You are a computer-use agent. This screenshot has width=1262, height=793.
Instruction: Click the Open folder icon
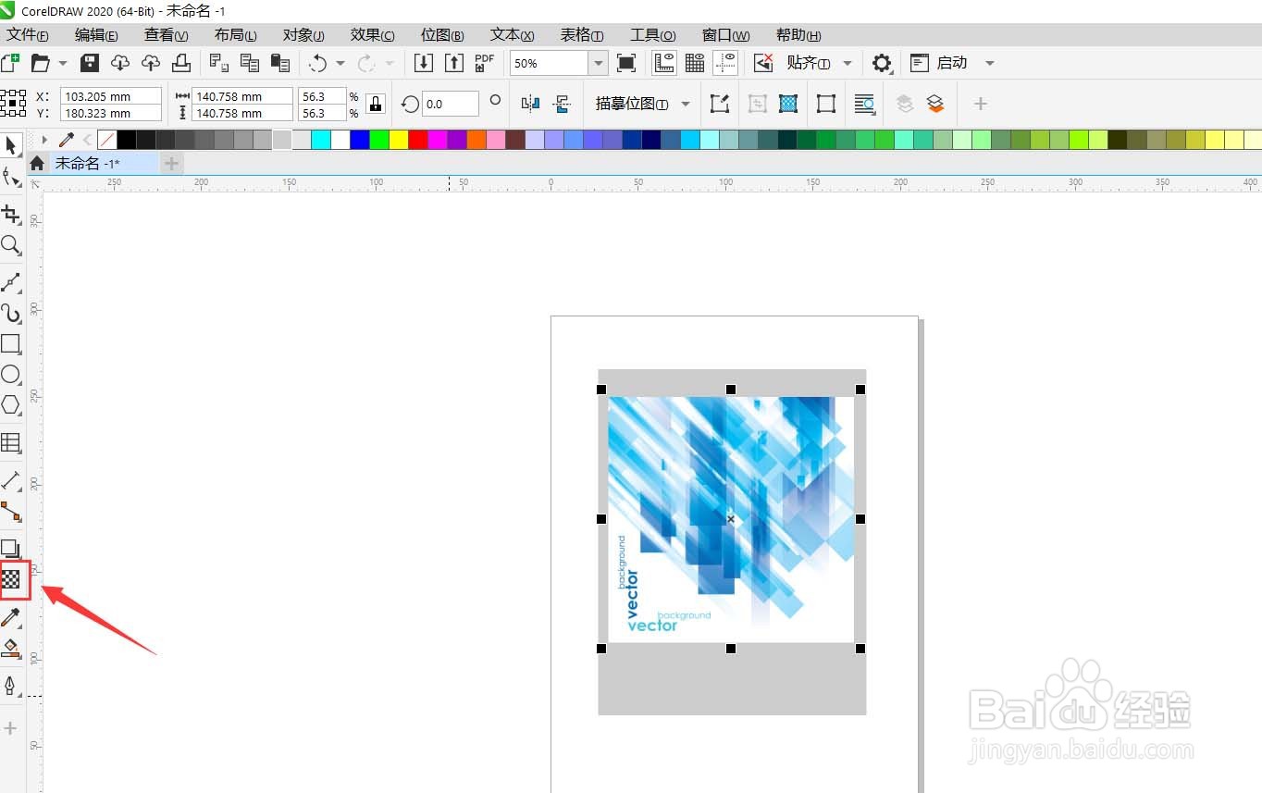tap(40, 63)
